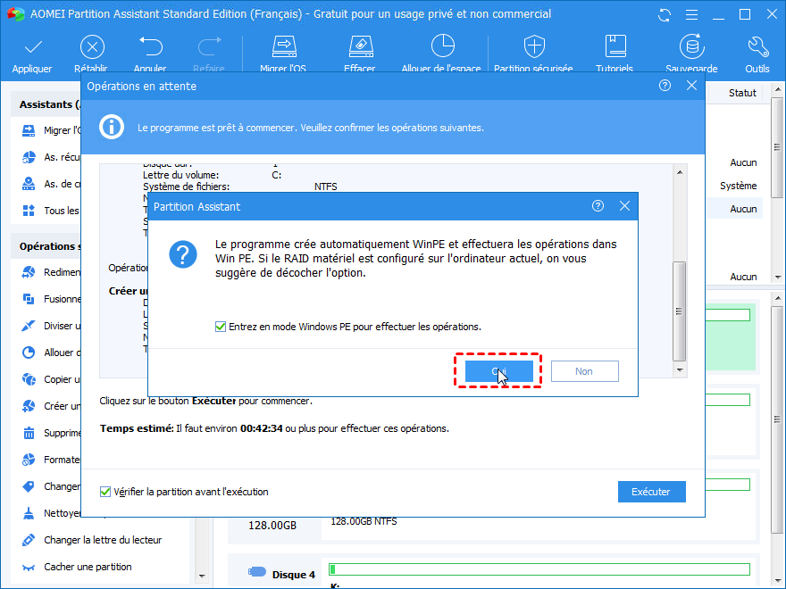Click the Formater sidebar icon
Screen dimensions: 786x589
pos(29,460)
